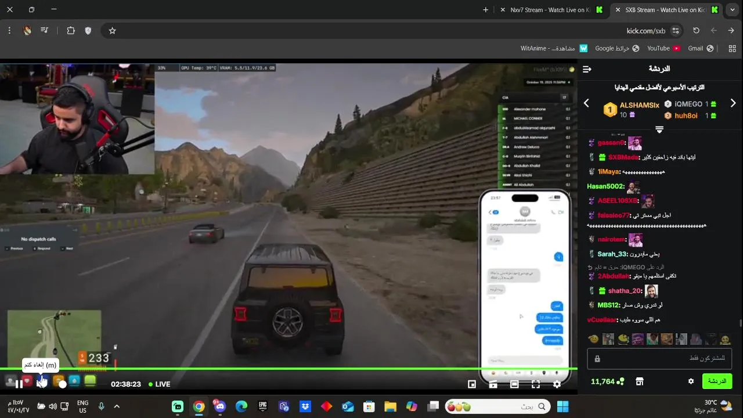This screenshot has height=418, width=743.
Task: Click the 11,764 channel points balance
Action: (607, 381)
